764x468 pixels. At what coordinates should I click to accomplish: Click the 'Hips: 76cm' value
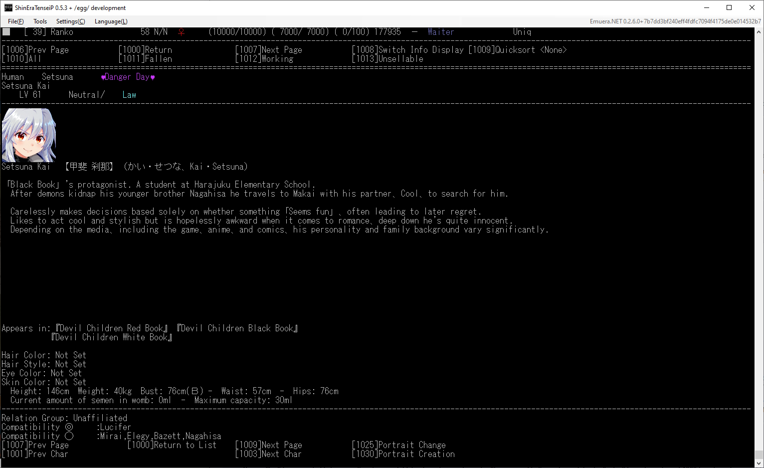pos(316,391)
